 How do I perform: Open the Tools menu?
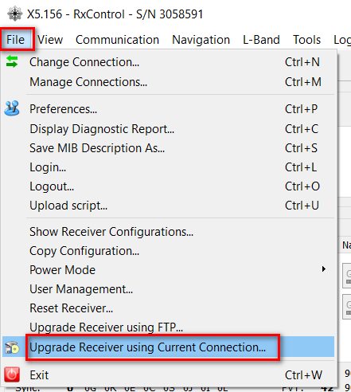coord(306,40)
